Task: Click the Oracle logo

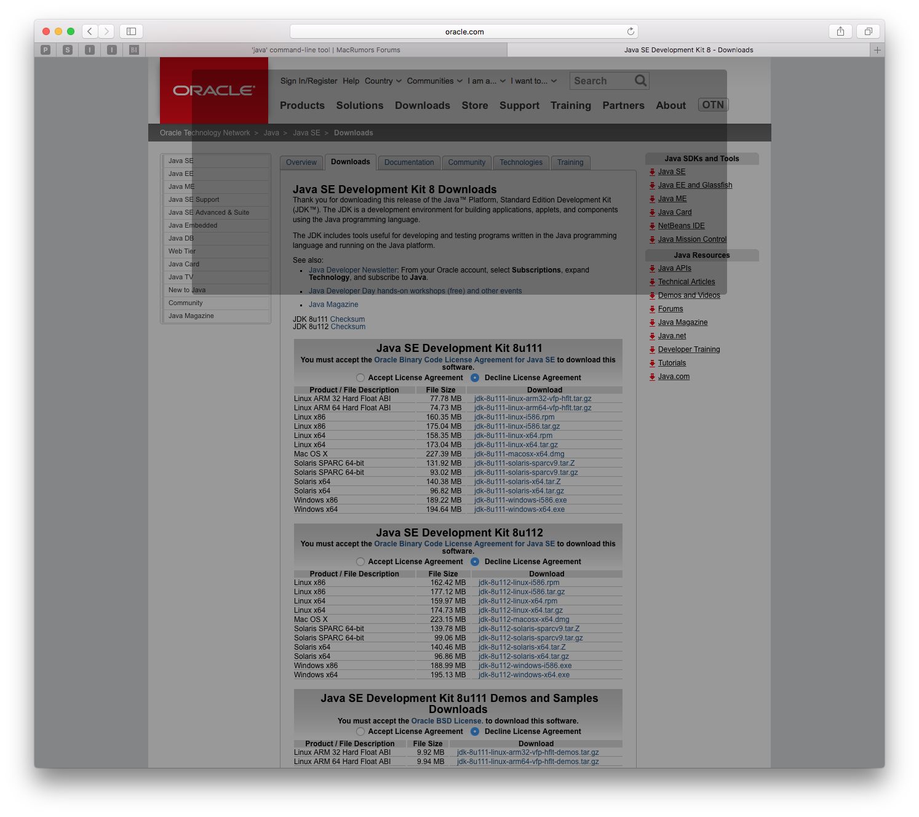Action: click(214, 90)
